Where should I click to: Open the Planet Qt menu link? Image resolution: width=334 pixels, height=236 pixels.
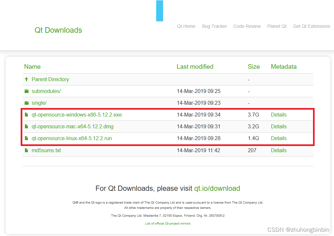pos(277,26)
